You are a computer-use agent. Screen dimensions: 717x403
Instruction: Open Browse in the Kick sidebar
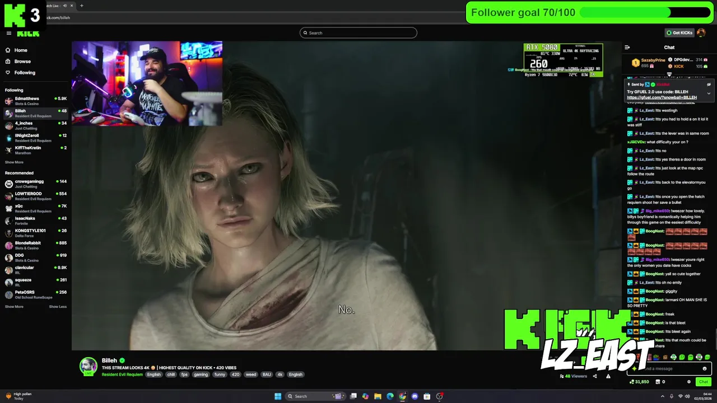(18, 62)
